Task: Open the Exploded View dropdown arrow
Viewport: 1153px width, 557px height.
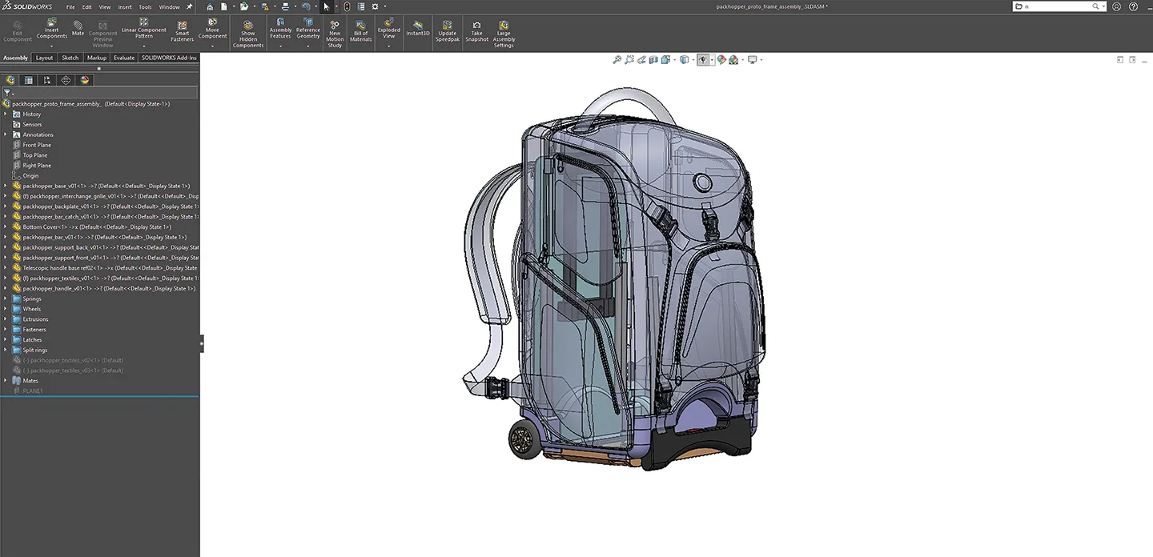Action: coord(388,46)
